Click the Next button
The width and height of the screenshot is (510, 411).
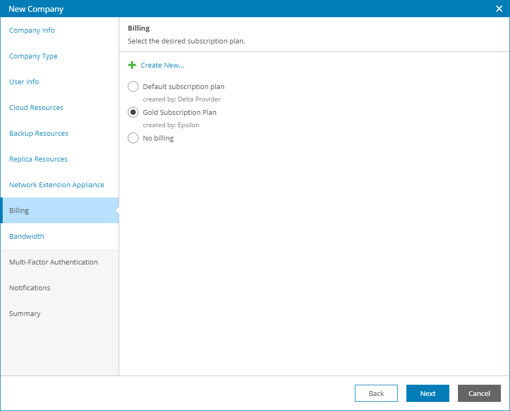point(428,393)
